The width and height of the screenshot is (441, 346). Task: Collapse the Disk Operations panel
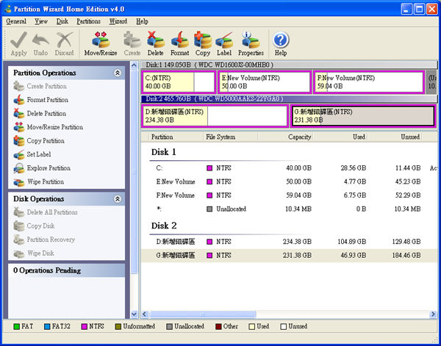pyautogui.click(x=118, y=199)
